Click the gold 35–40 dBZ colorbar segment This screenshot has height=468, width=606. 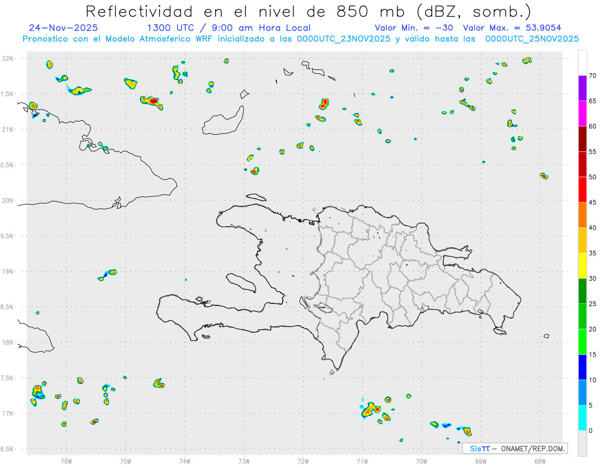(582, 240)
